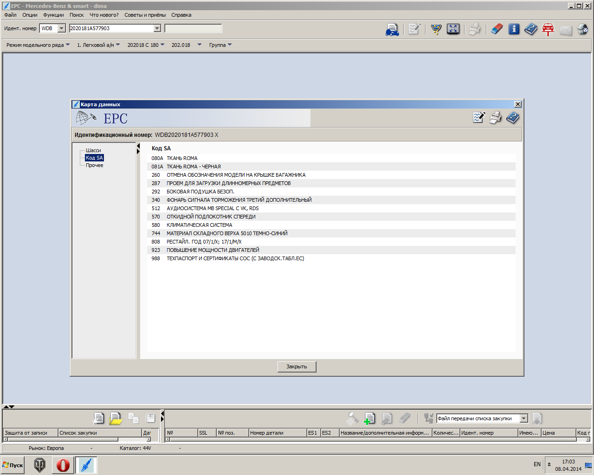This screenshot has width=594, height=475.
Task: Open the Opera browser taskbar icon
Action: coord(63,465)
